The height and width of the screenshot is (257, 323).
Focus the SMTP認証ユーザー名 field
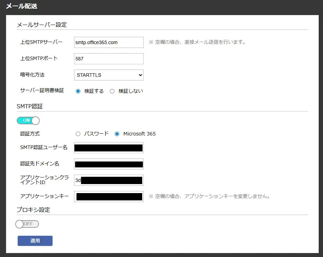(108, 148)
